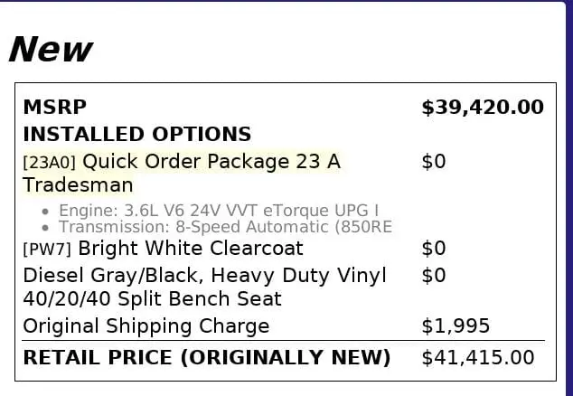Select the [23A0] option code
Image resolution: width=573 pixels, height=396 pixels.
click(x=50, y=163)
